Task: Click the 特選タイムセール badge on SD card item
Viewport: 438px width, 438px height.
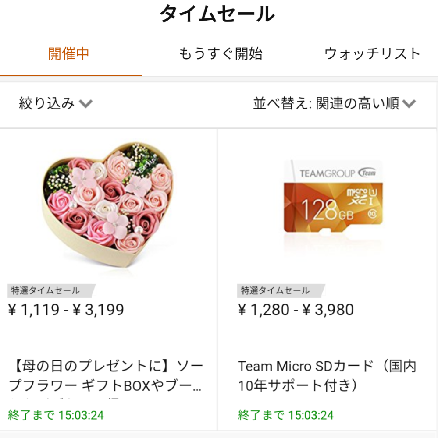Action: [x=281, y=290]
